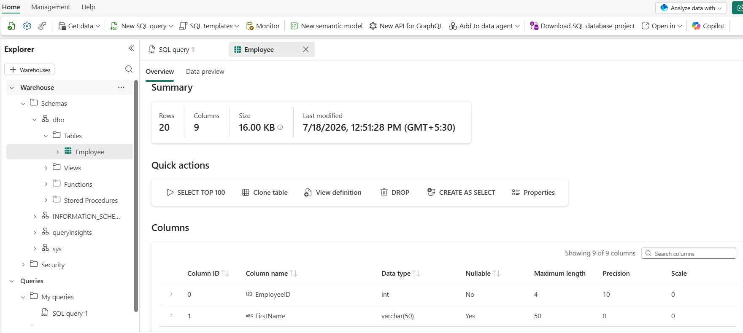This screenshot has height=333, width=743.
Task: Click New API for GraphQL
Action: pos(406,26)
